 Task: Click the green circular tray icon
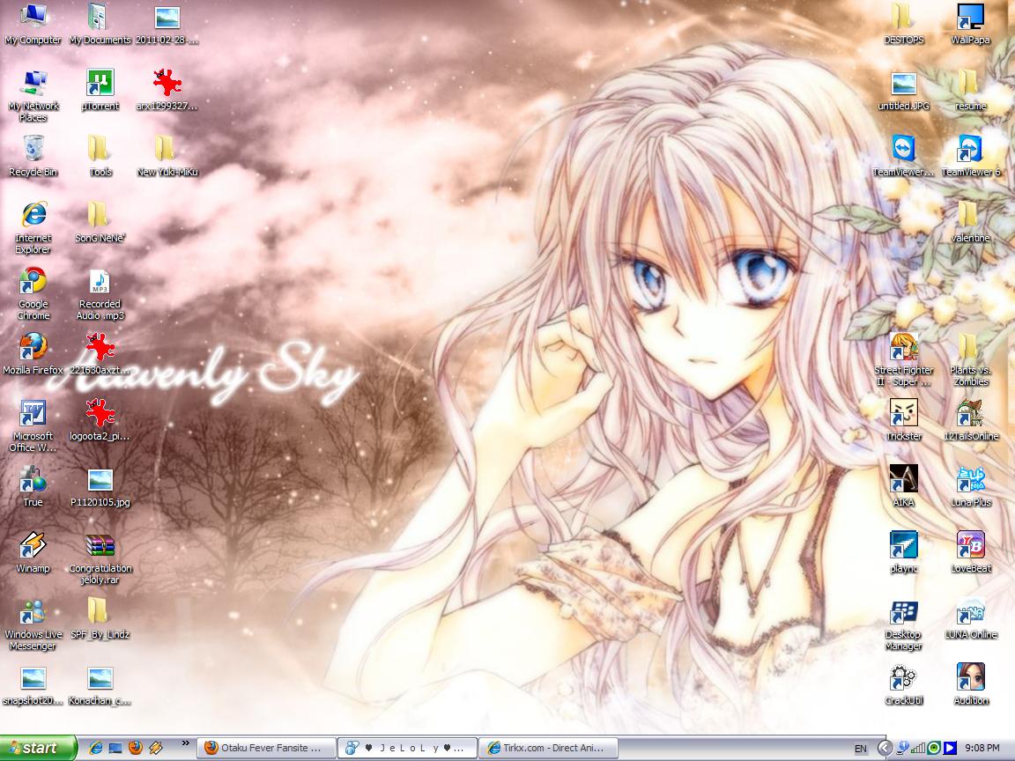pyautogui.click(x=933, y=748)
